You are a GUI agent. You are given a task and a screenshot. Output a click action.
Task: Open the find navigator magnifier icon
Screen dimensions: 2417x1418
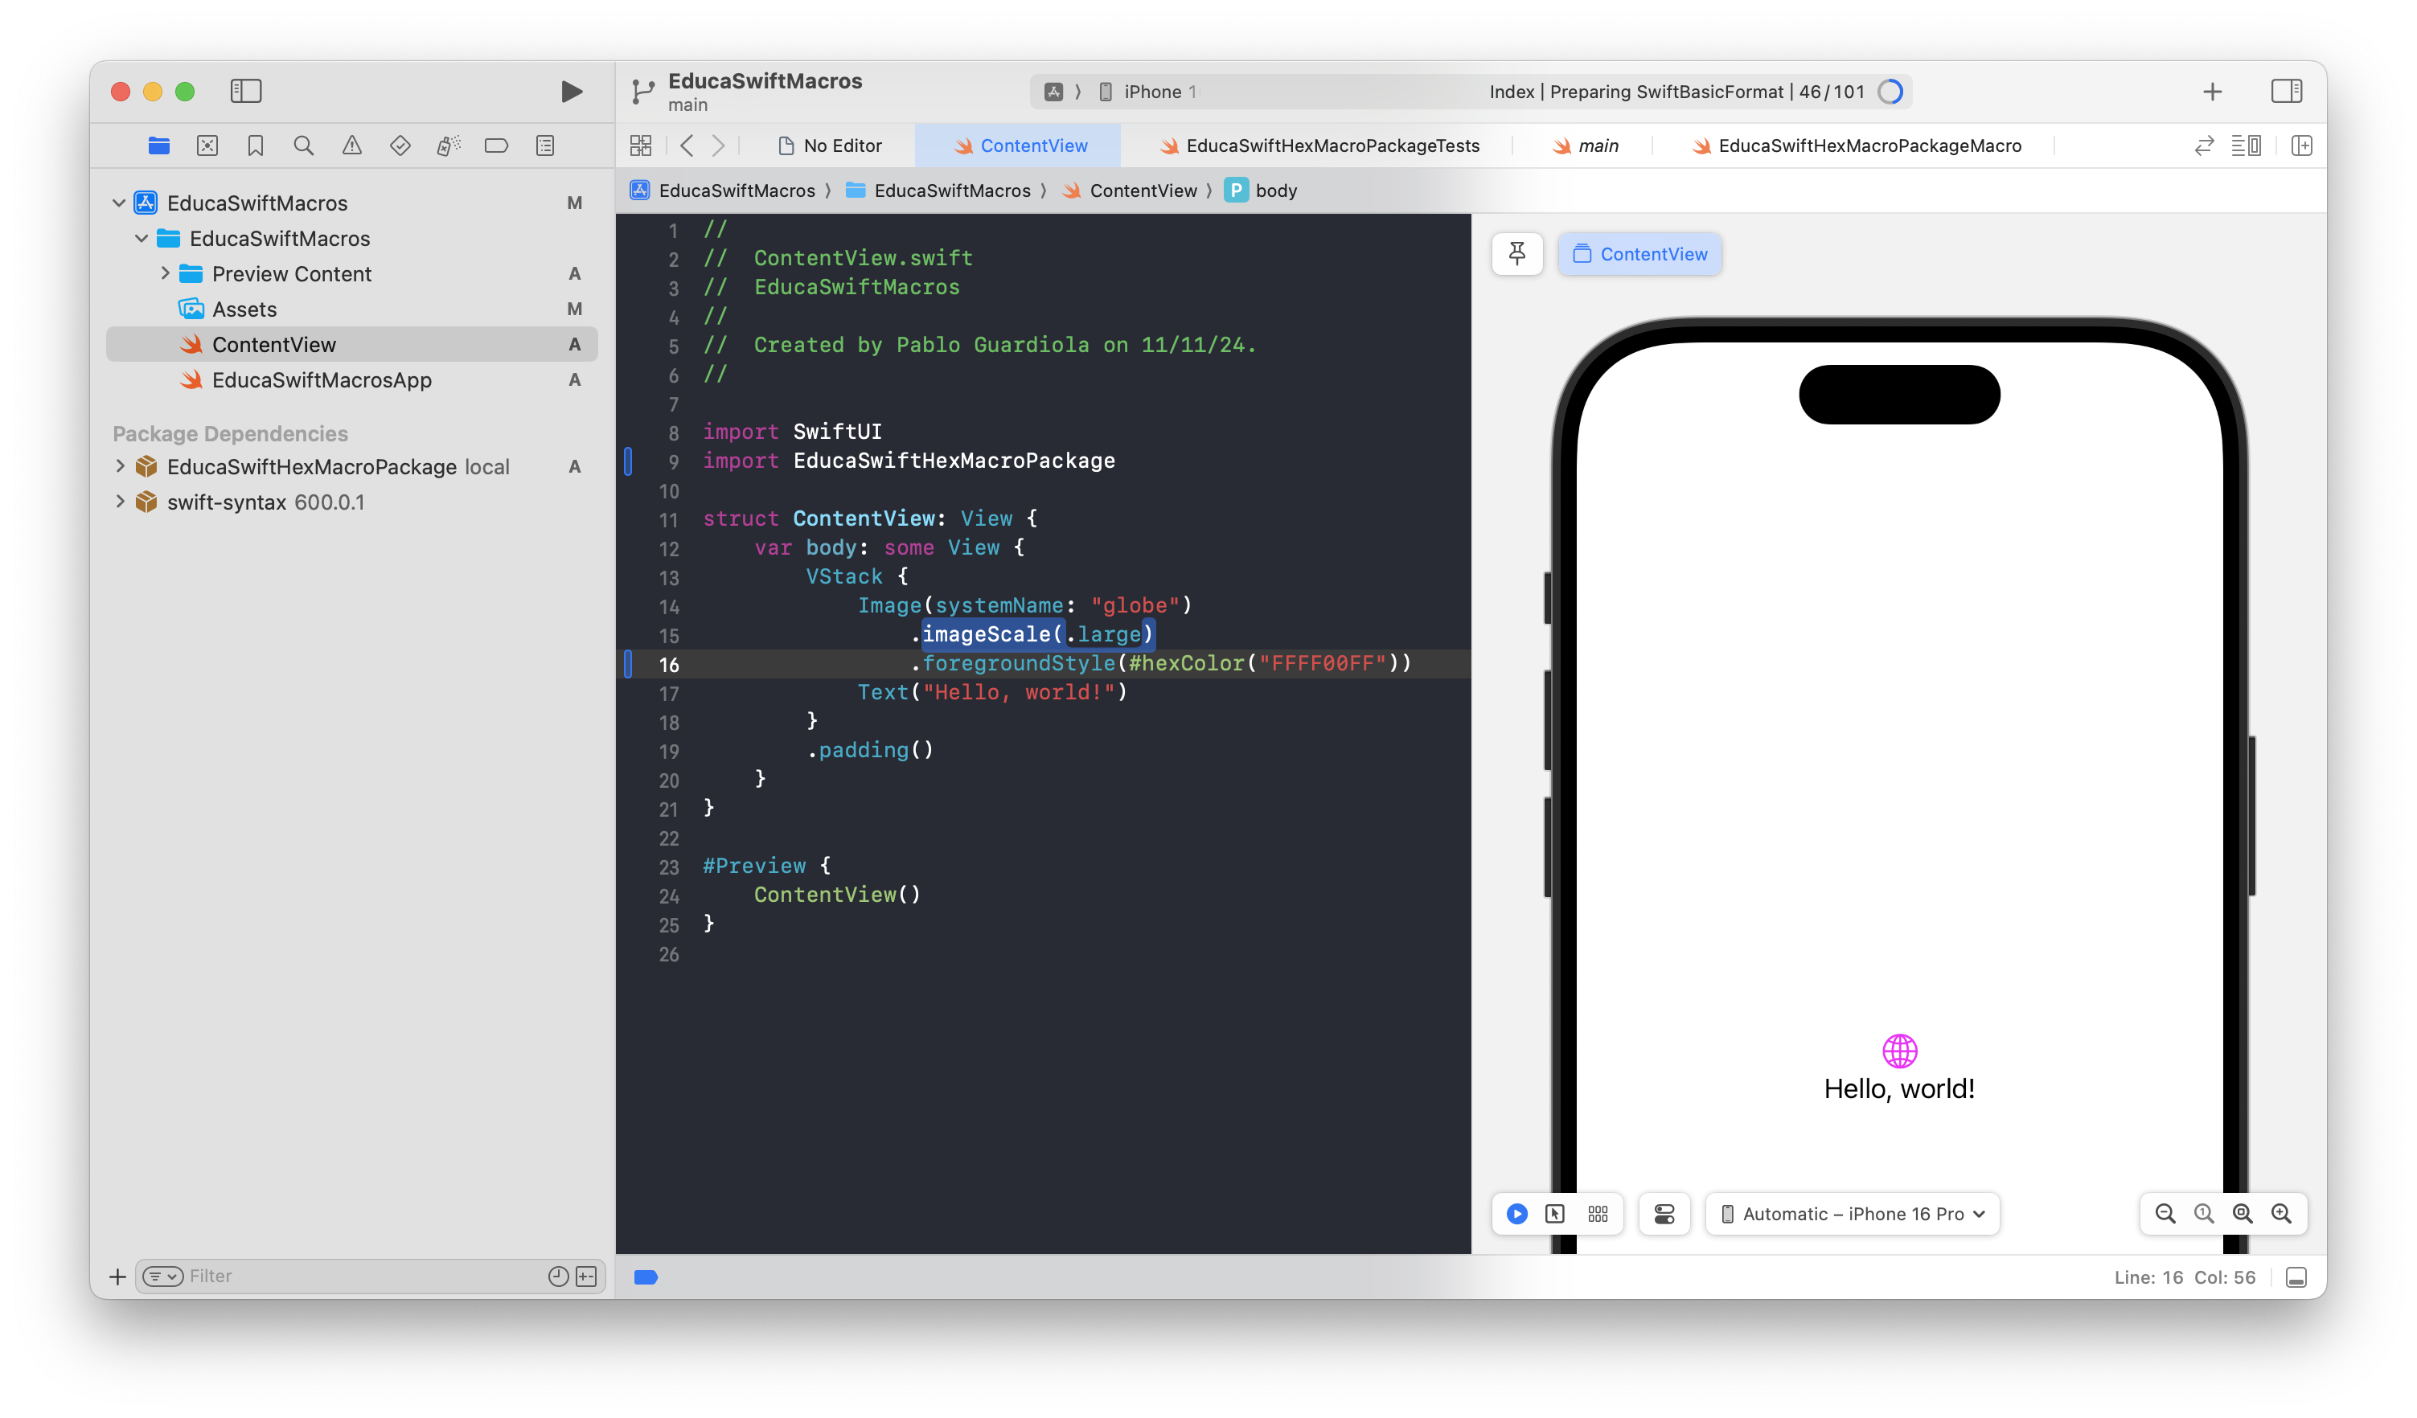coord(303,145)
